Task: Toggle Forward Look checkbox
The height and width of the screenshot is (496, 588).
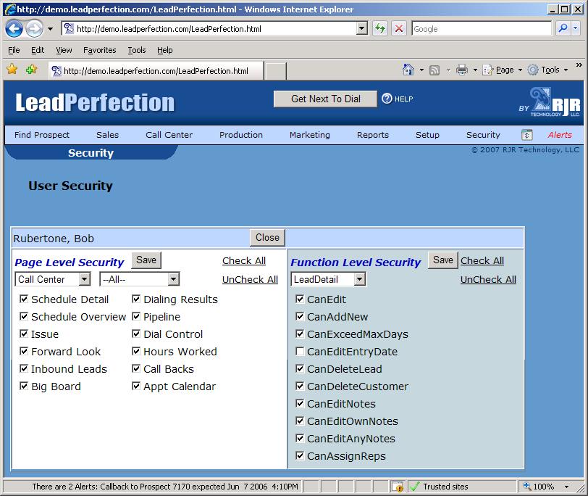Action: [x=24, y=351]
